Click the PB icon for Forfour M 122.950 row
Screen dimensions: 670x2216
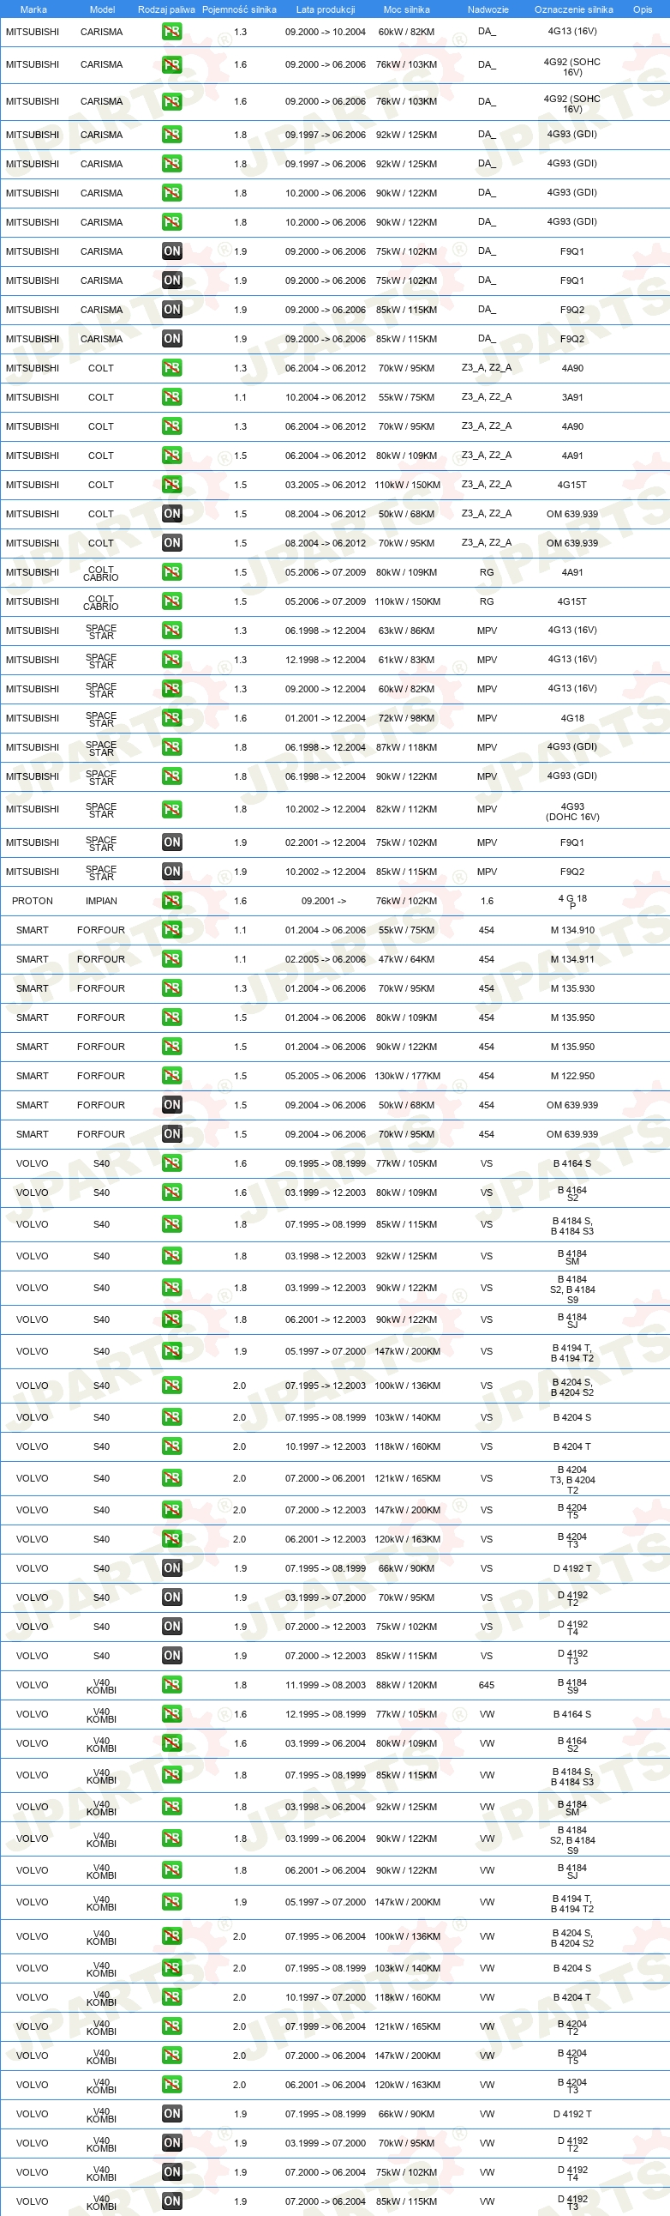172,1076
